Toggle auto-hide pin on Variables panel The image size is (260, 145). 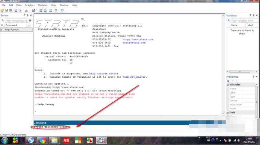click(x=254, y=16)
